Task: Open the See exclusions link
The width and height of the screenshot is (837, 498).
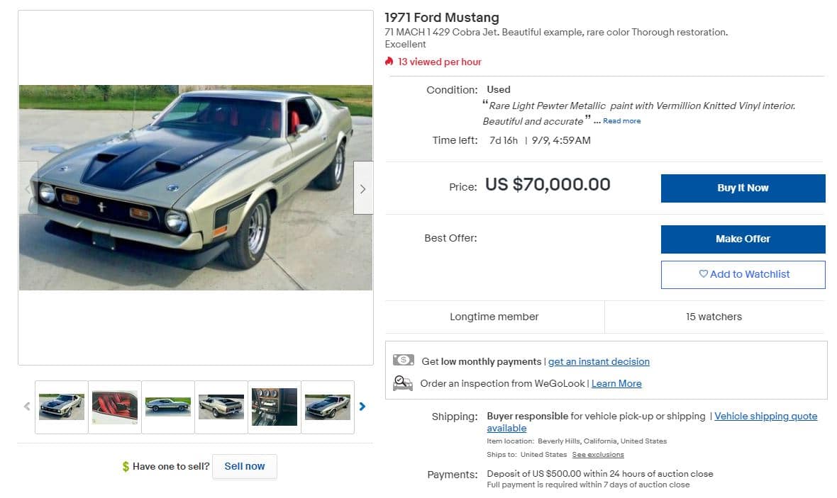Action: tap(598, 455)
